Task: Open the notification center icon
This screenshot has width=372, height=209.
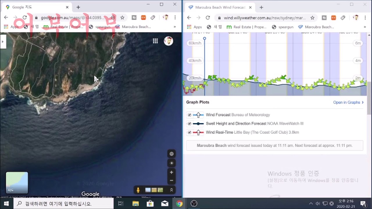Action: click(x=363, y=203)
